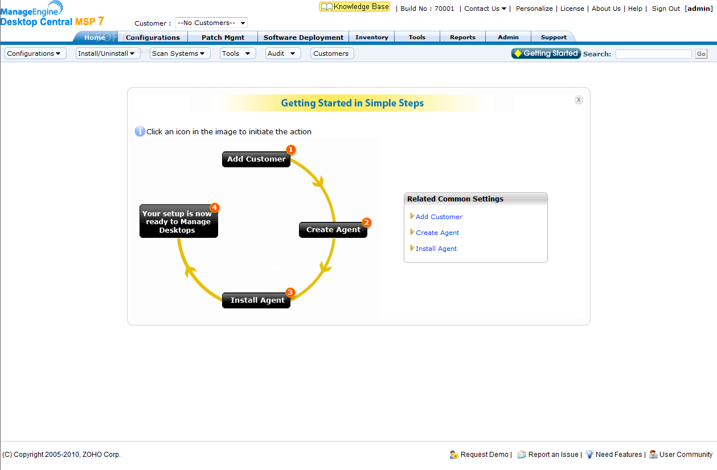Open the Contact Us dropdown
The height and width of the screenshot is (470, 717).
(485, 9)
